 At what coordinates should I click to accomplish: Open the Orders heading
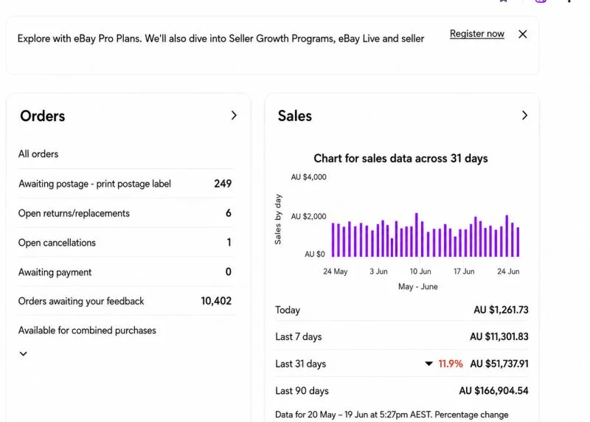[43, 116]
